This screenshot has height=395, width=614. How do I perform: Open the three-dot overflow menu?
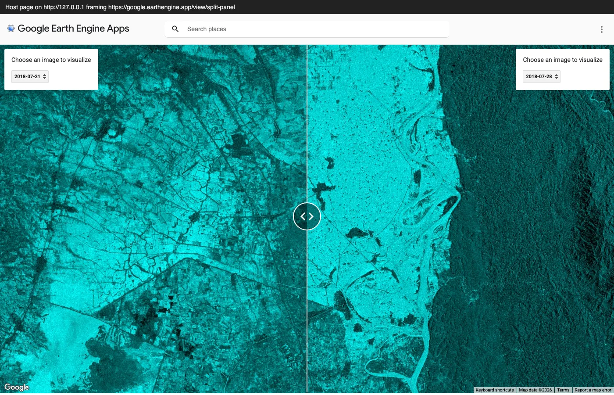click(601, 29)
